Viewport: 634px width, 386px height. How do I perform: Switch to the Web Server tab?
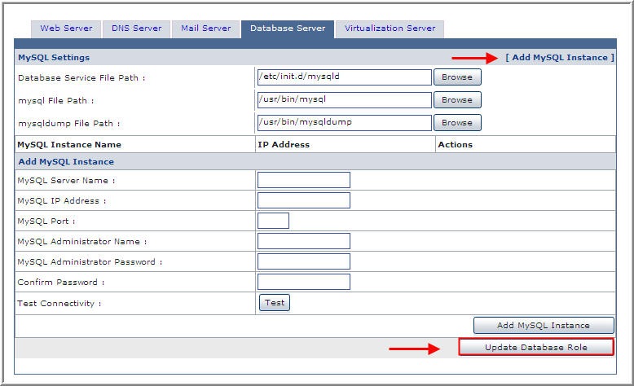click(66, 29)
